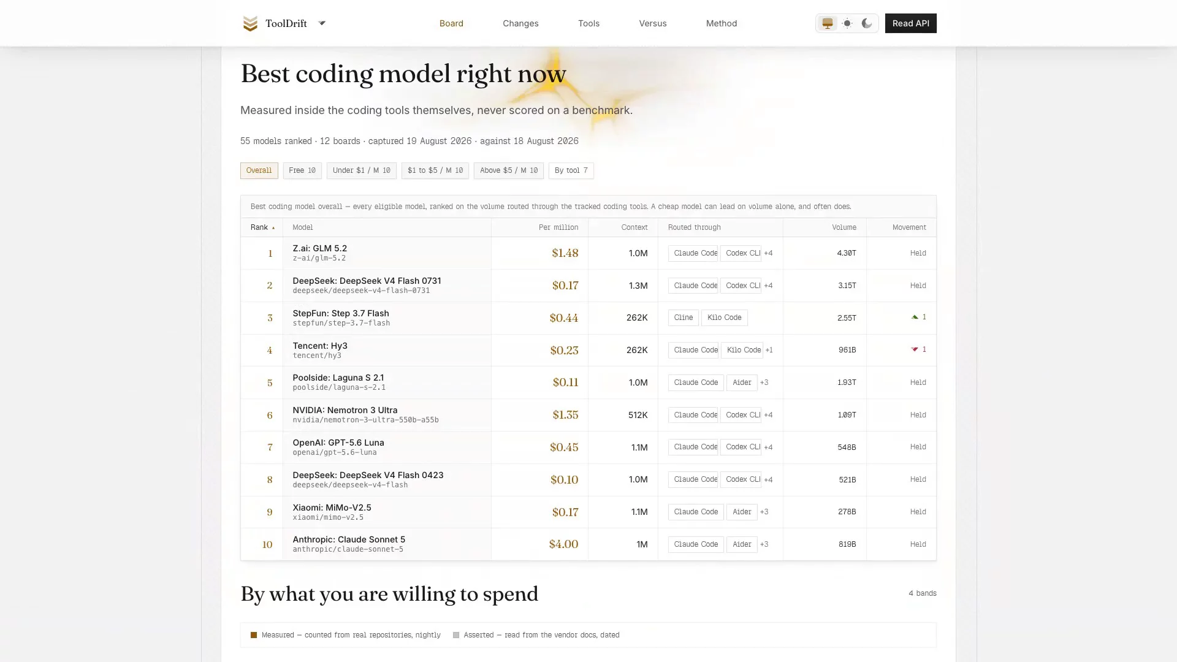The image size is (1177, 662).
Task: Click the openai/gpt-5.6-luna model id
Action: pyautogui.click(x=335, y=452)
